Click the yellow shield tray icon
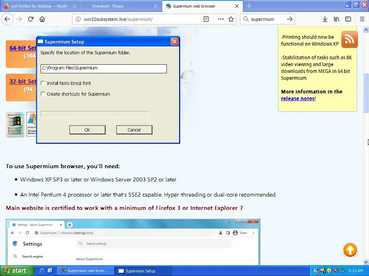369x276 pixels. tap(329, 271)
